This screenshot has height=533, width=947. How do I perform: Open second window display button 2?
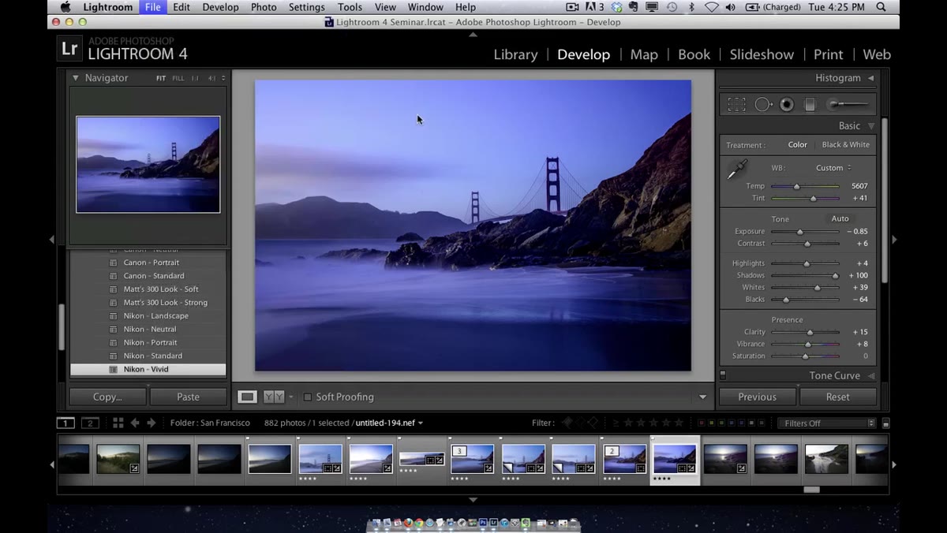(90, 423)
